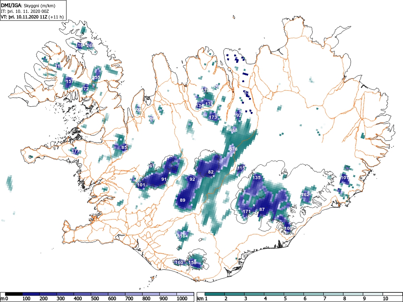The image size is (403, 302).
Task: Click km legend swatch between 9 and 10
Action: pyautogui.click(x=373, y=294)
